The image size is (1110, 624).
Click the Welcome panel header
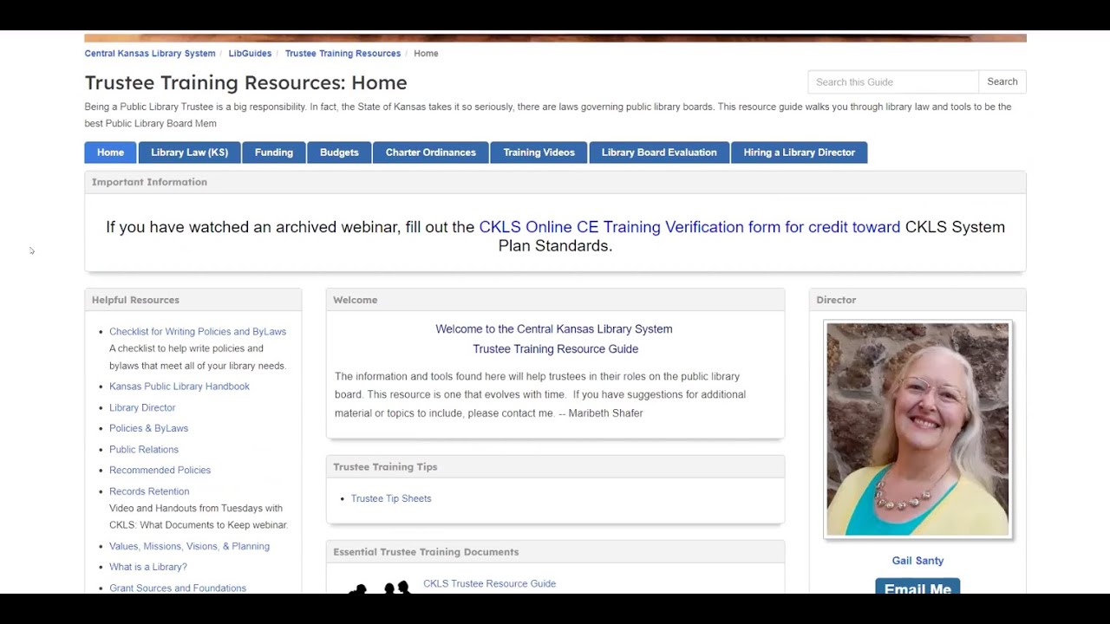pyautogui.click(x=555, y=300)
